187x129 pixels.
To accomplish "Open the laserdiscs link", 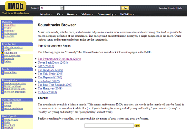I will click(10, 125).
